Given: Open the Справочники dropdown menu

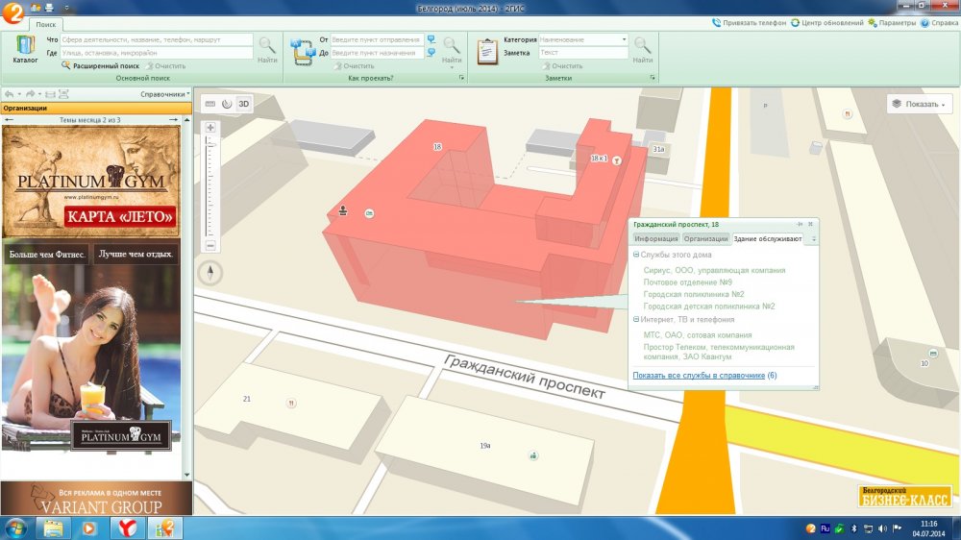Looking at the screenshot, I should [164, 94].
